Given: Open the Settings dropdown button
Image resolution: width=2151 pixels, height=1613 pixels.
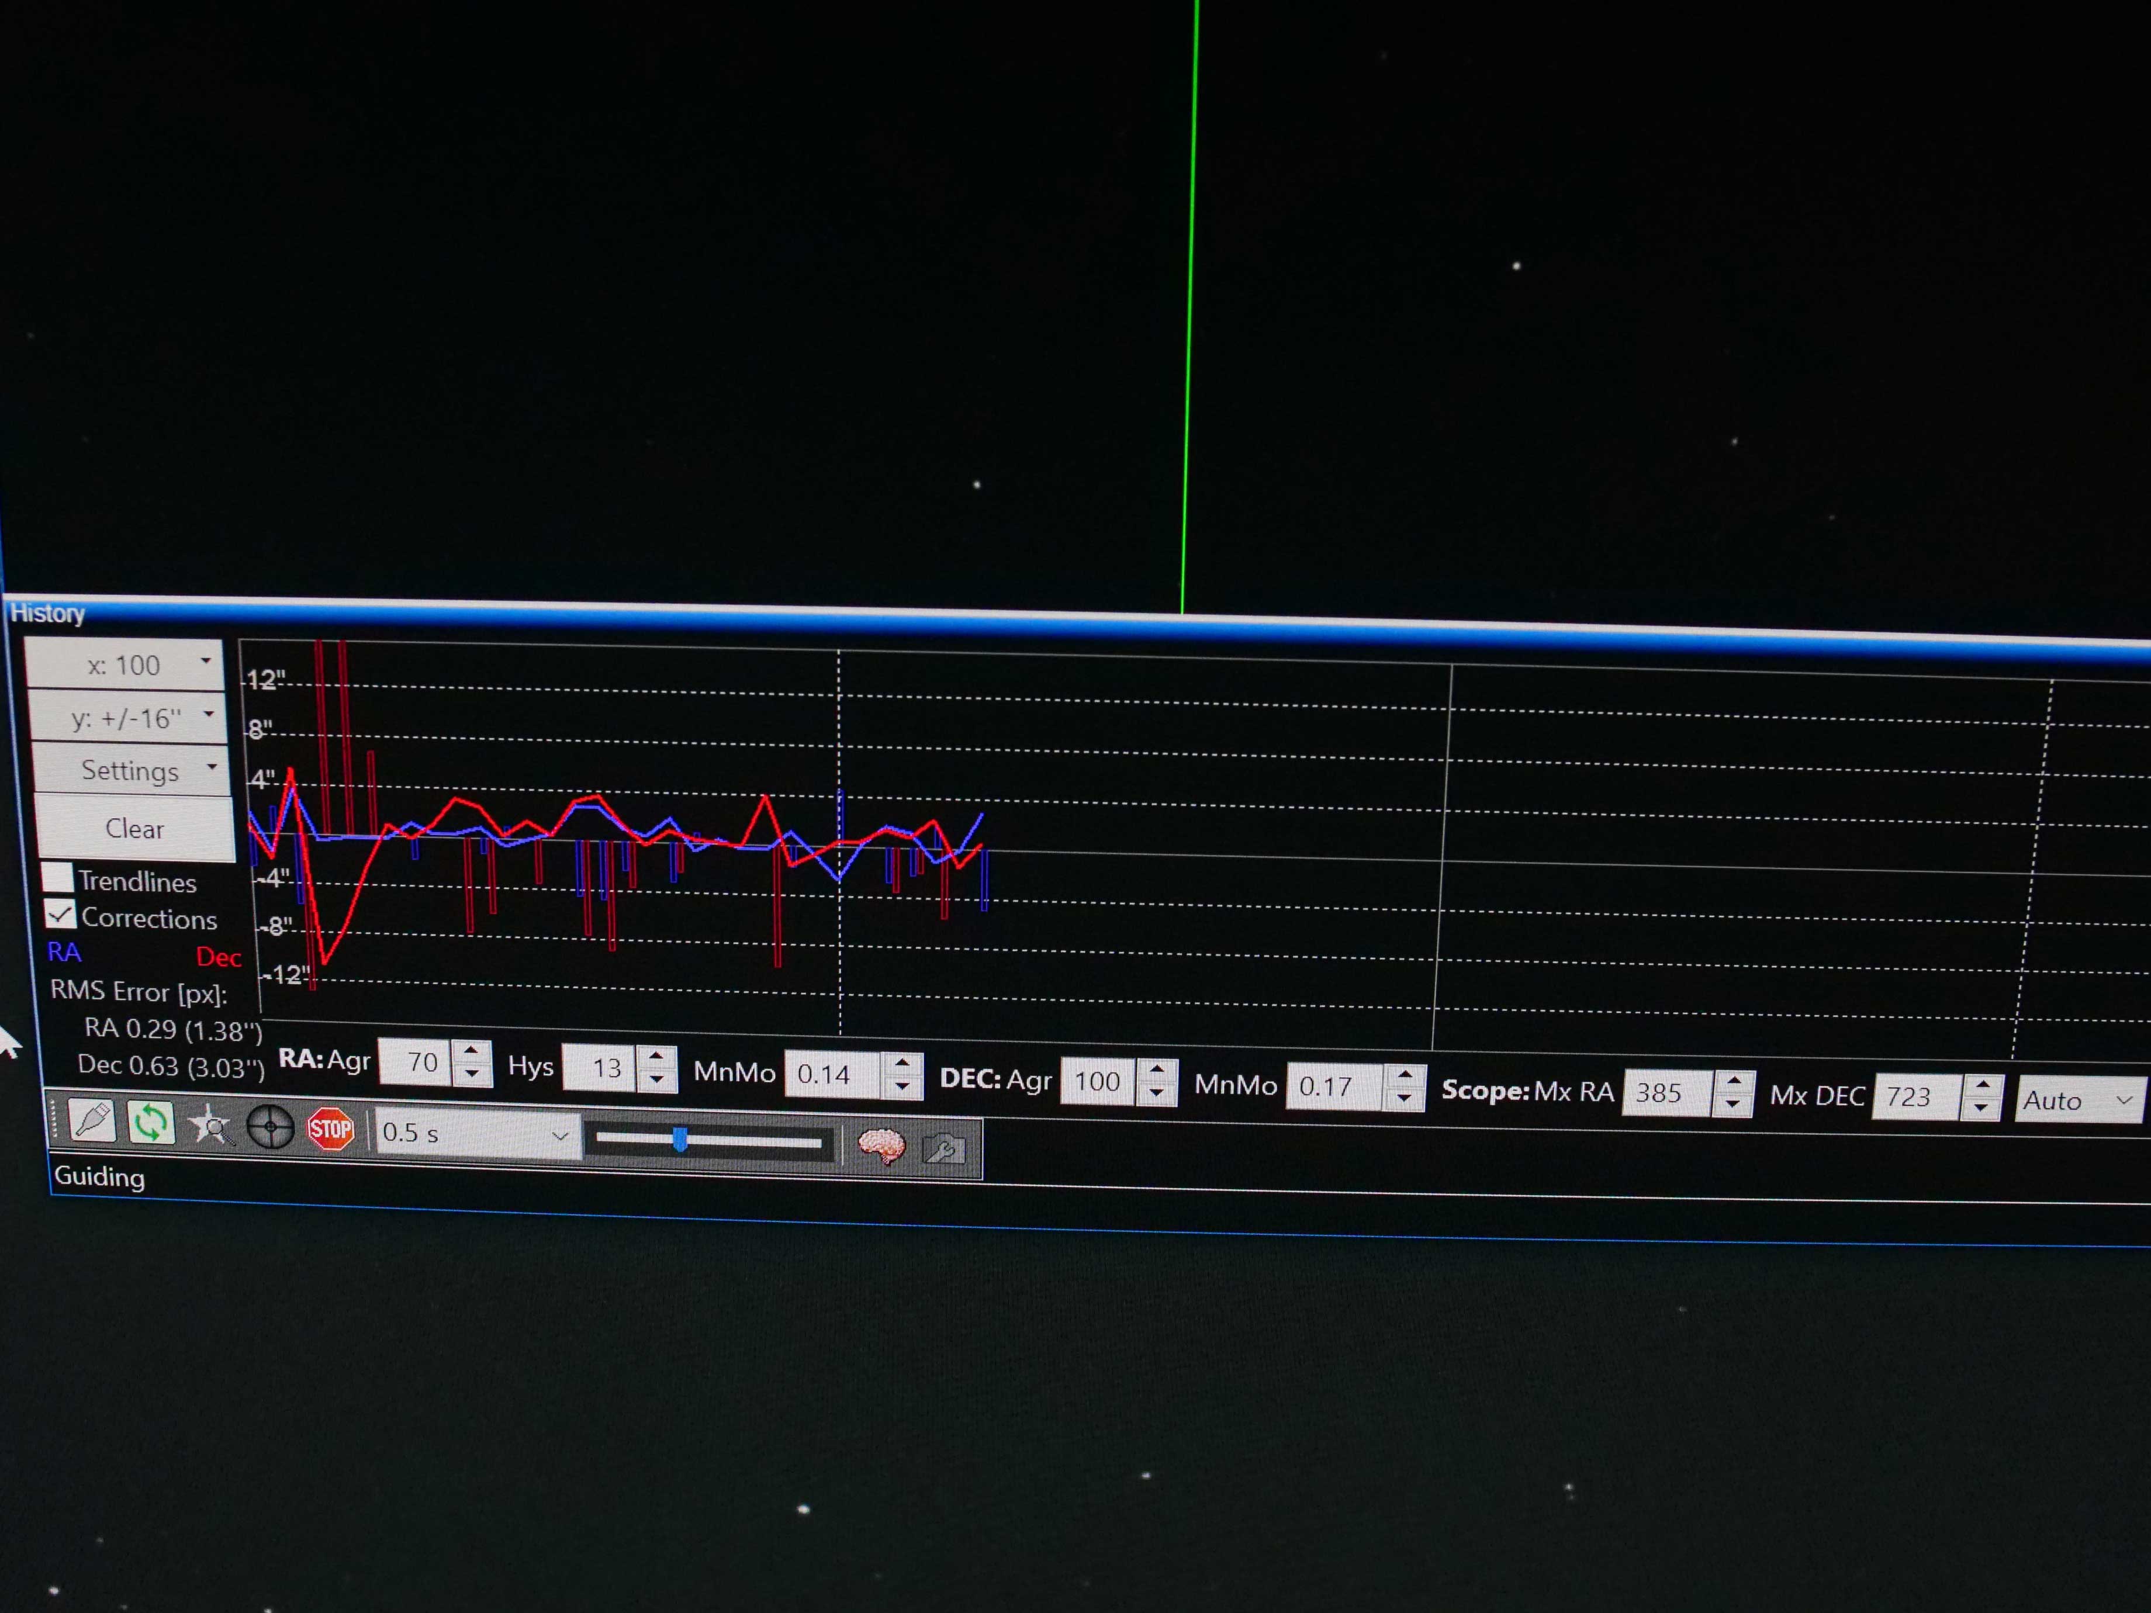Looking at the screenshot, I should click(x=132, y=770).
